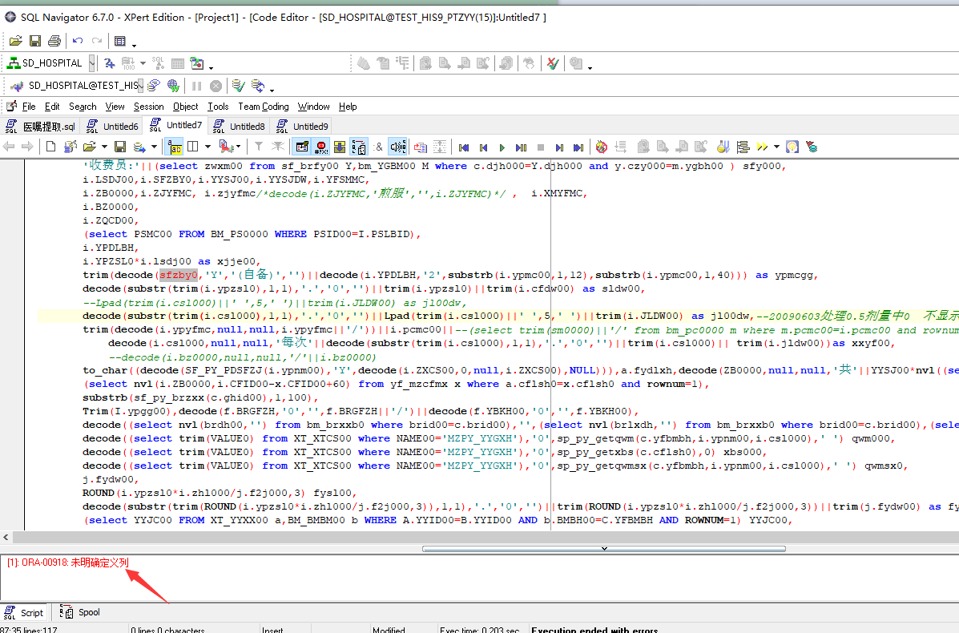Toggle the speaker echo toolbar button

(x=397, y=147)
